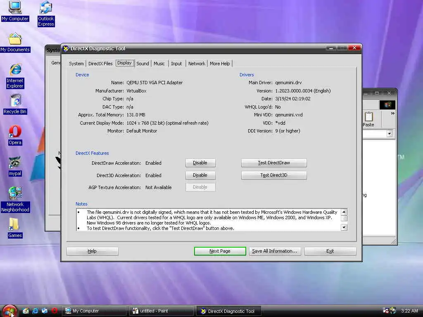
Task: Go to Next Page
Action: point(220,251)
